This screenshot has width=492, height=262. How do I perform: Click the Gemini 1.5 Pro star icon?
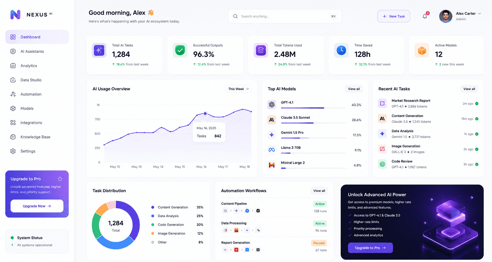coord(272,135)
